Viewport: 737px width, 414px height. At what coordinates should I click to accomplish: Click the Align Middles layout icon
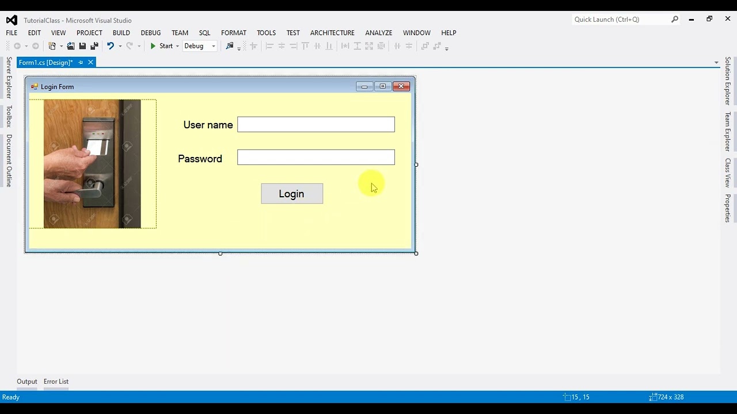pos(317,46)
